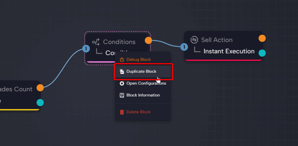Viewport: 298px width, 146px height.
Task: Click the teal port on the Trades Count block
Action: (x=40, y=102)
